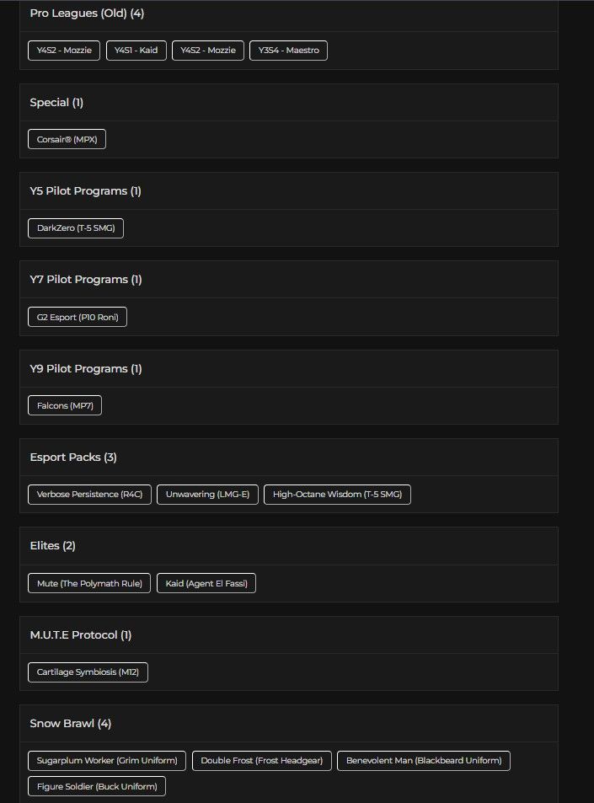This screenshot has height=803, width=594.
Task: Click the Kaid (Agent El Fassi) tag
Action: 206,583
